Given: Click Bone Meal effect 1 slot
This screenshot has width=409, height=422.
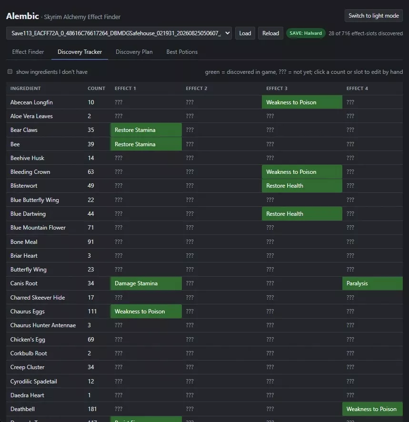Looking at the screenshot, I should [119, 241].
